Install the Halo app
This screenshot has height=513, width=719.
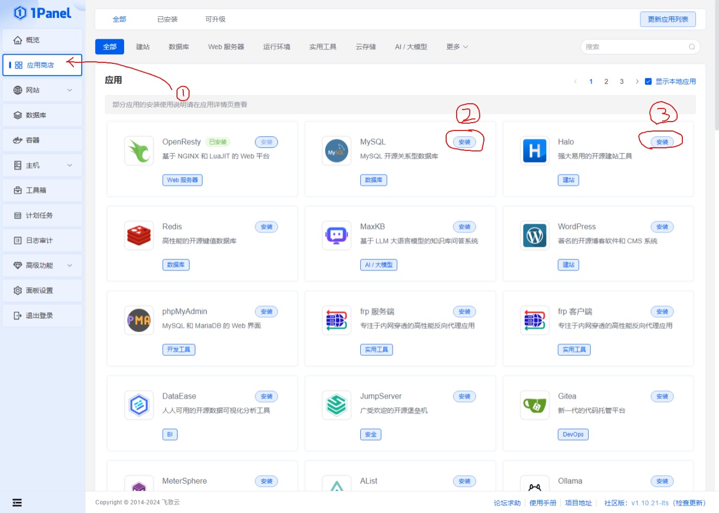(x=662, y=142)
